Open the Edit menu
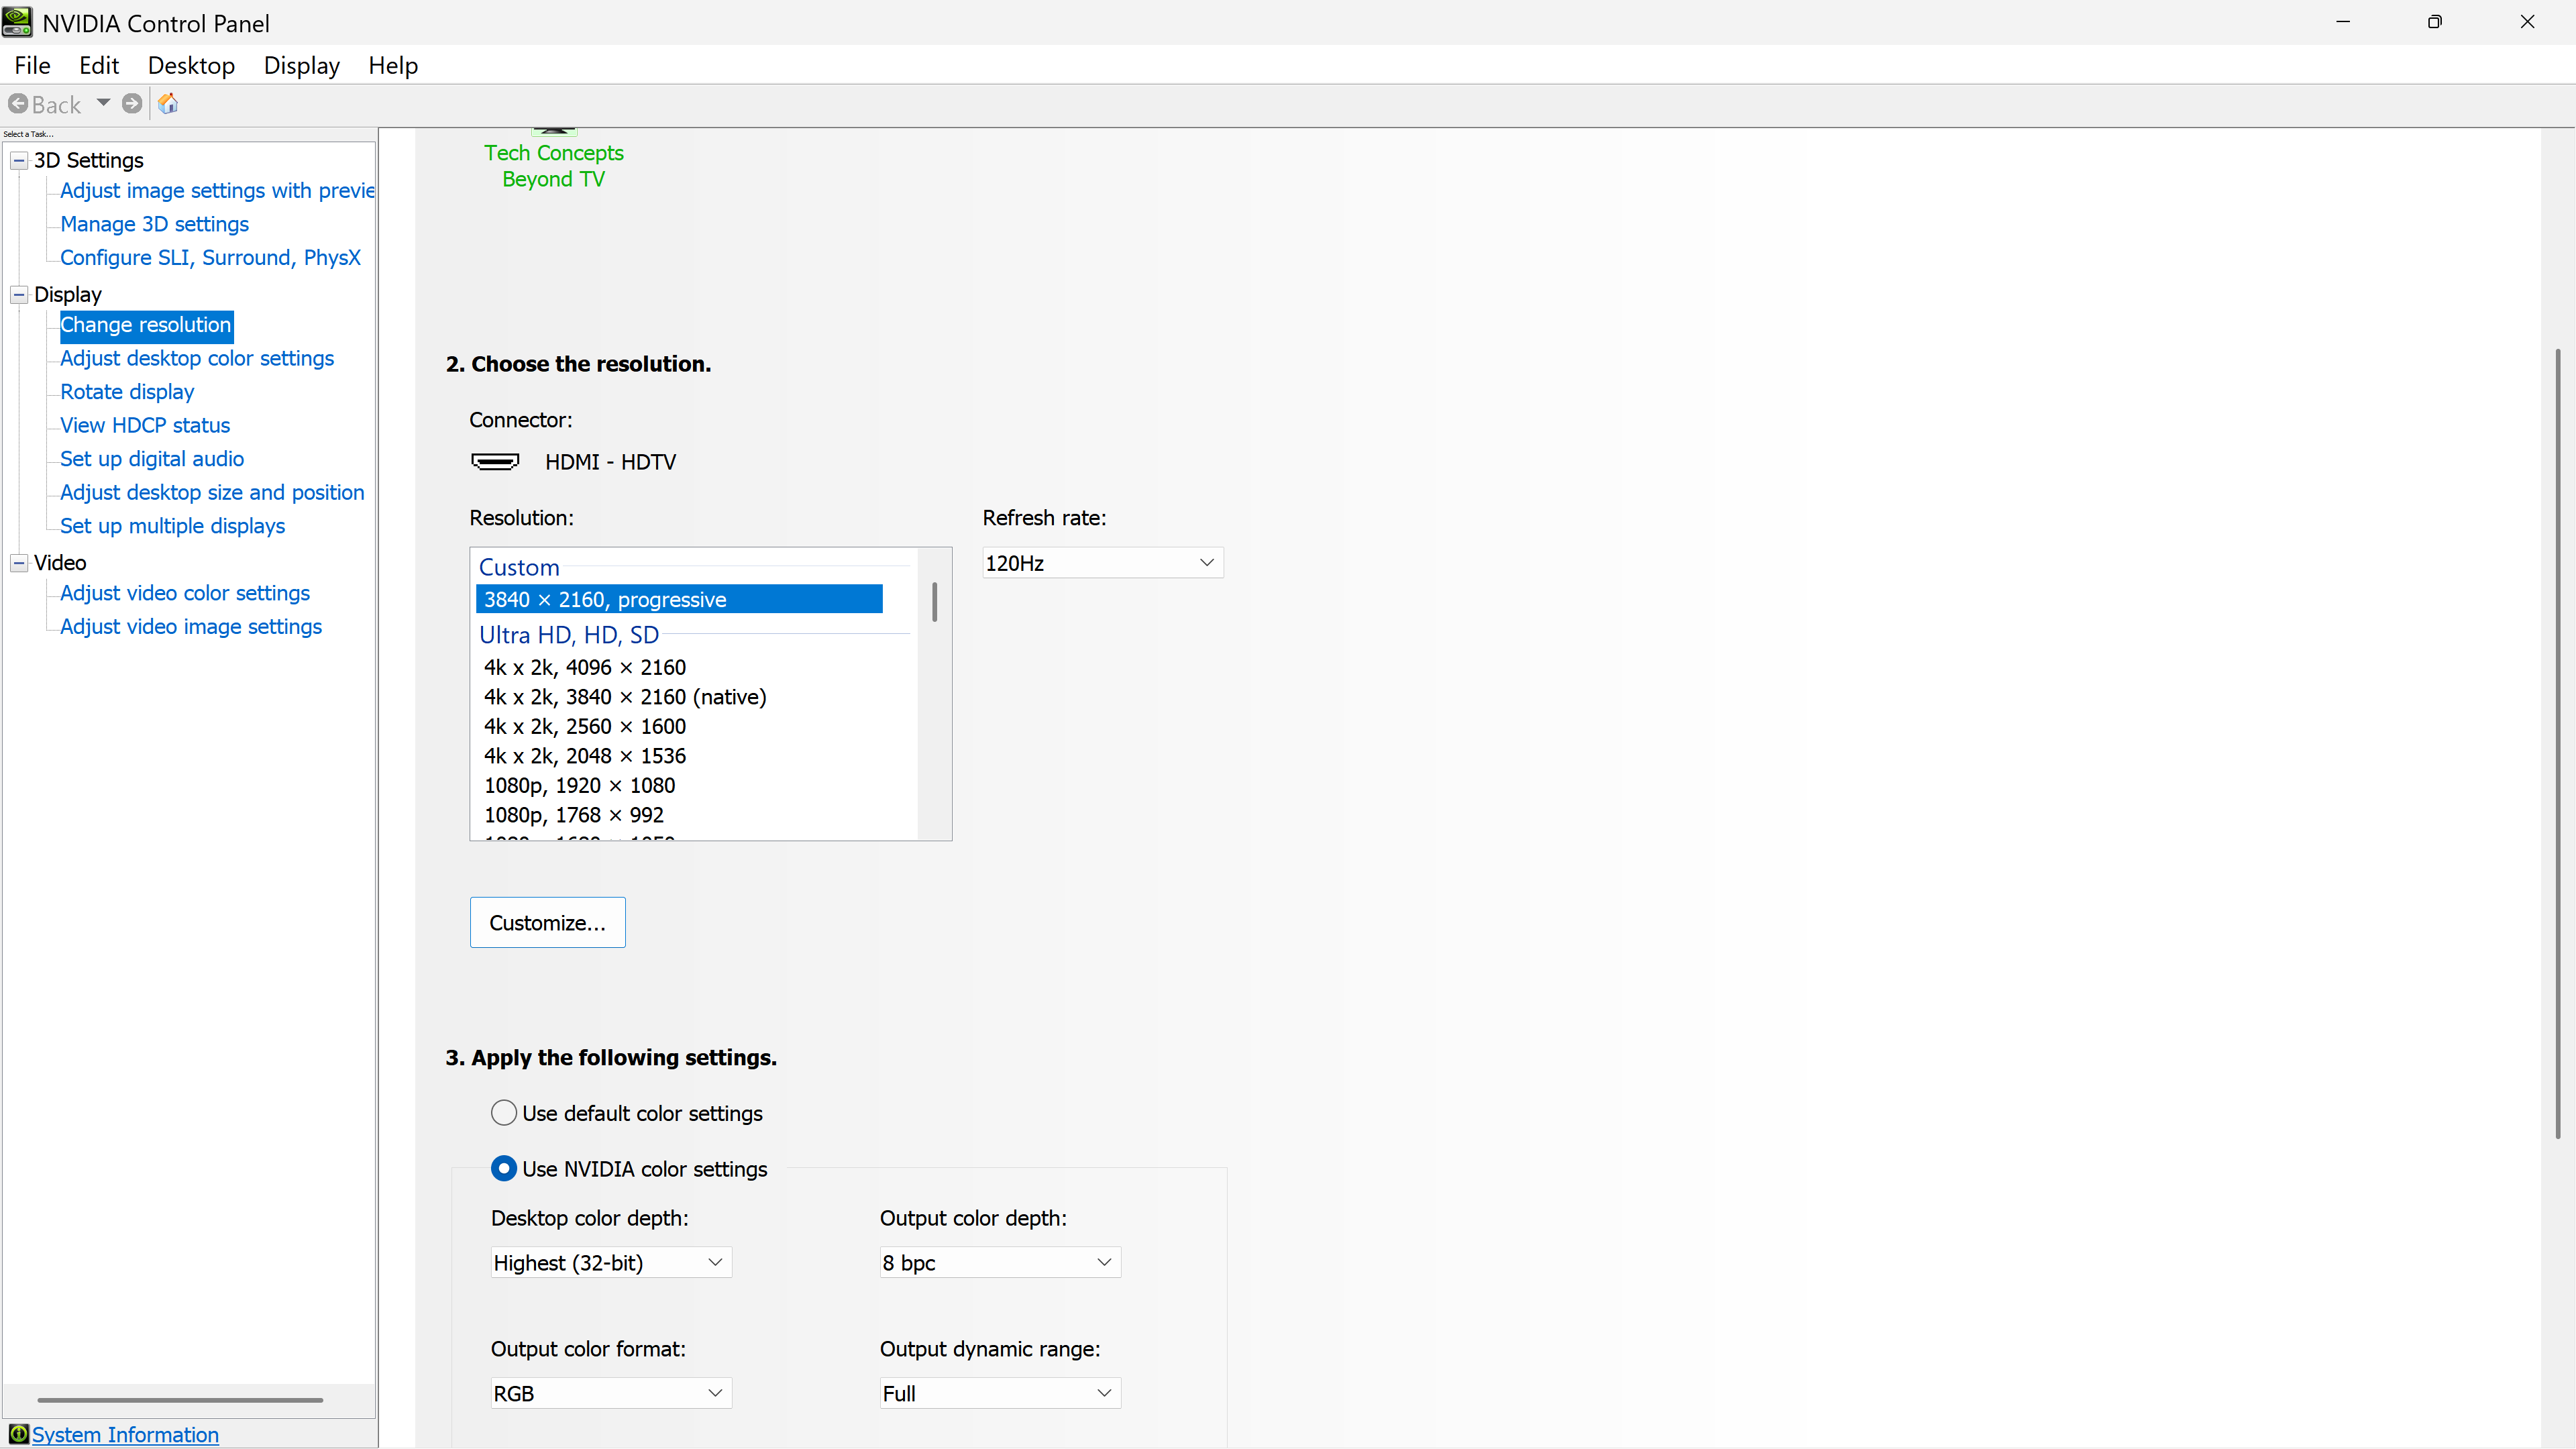Image resolution: width=2576 pixels, height=1449 pixels. [99, 65]
